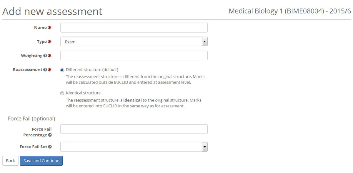Click inside the Weighting input field
353x173 pixels.
(134, 55)
